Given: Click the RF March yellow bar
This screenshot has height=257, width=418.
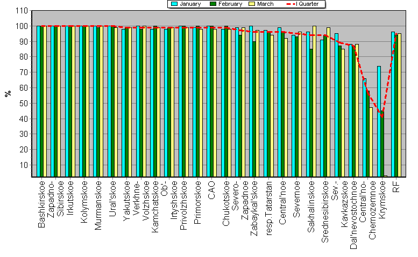Looking at the screenshot, I should pos(399,105).
